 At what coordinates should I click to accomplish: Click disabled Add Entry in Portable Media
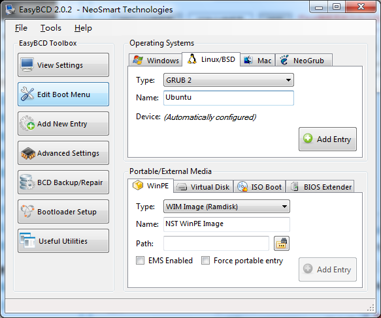pos(327,269)
